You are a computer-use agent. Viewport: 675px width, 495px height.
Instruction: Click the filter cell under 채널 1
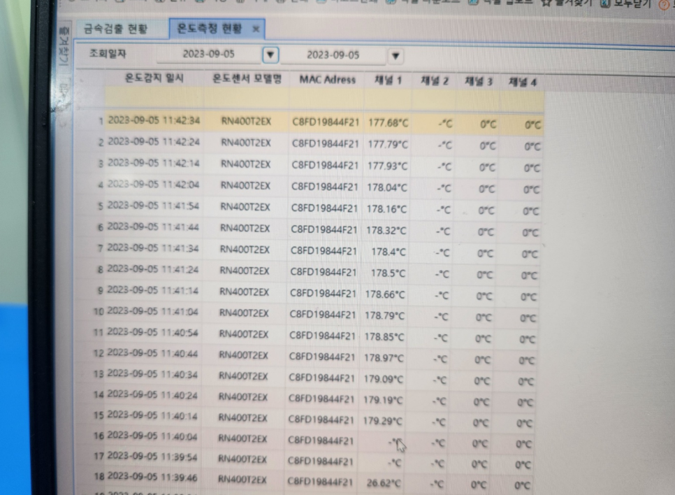pos(388,99)
